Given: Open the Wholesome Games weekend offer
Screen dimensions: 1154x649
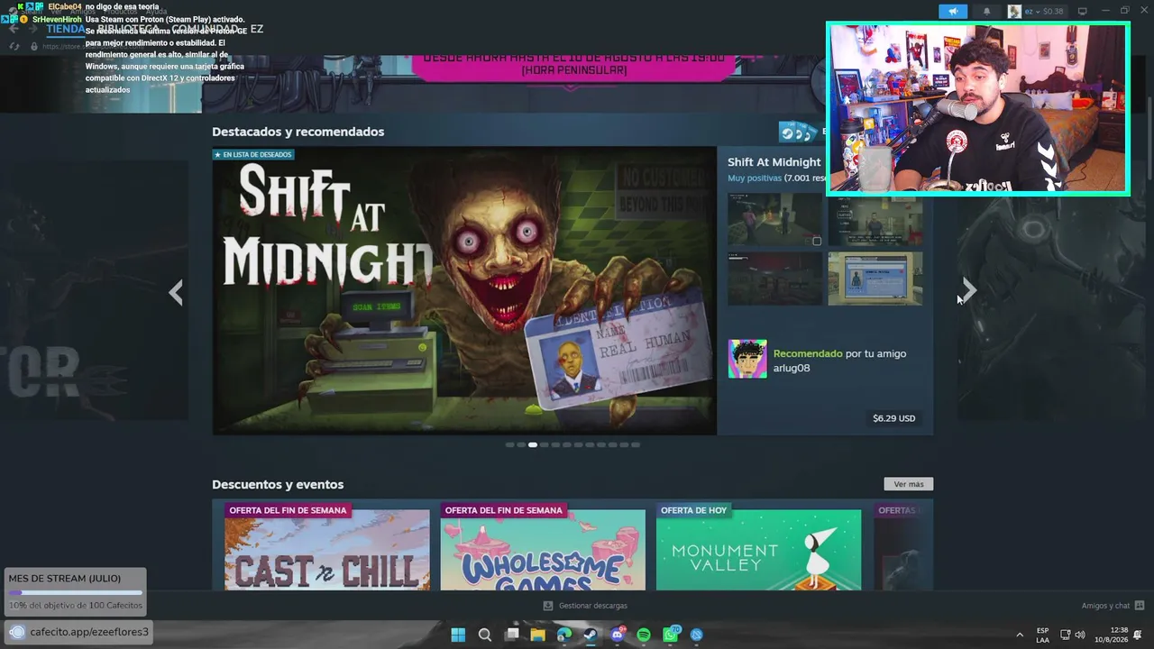Looking at the screenshot, I should [543, 546].
